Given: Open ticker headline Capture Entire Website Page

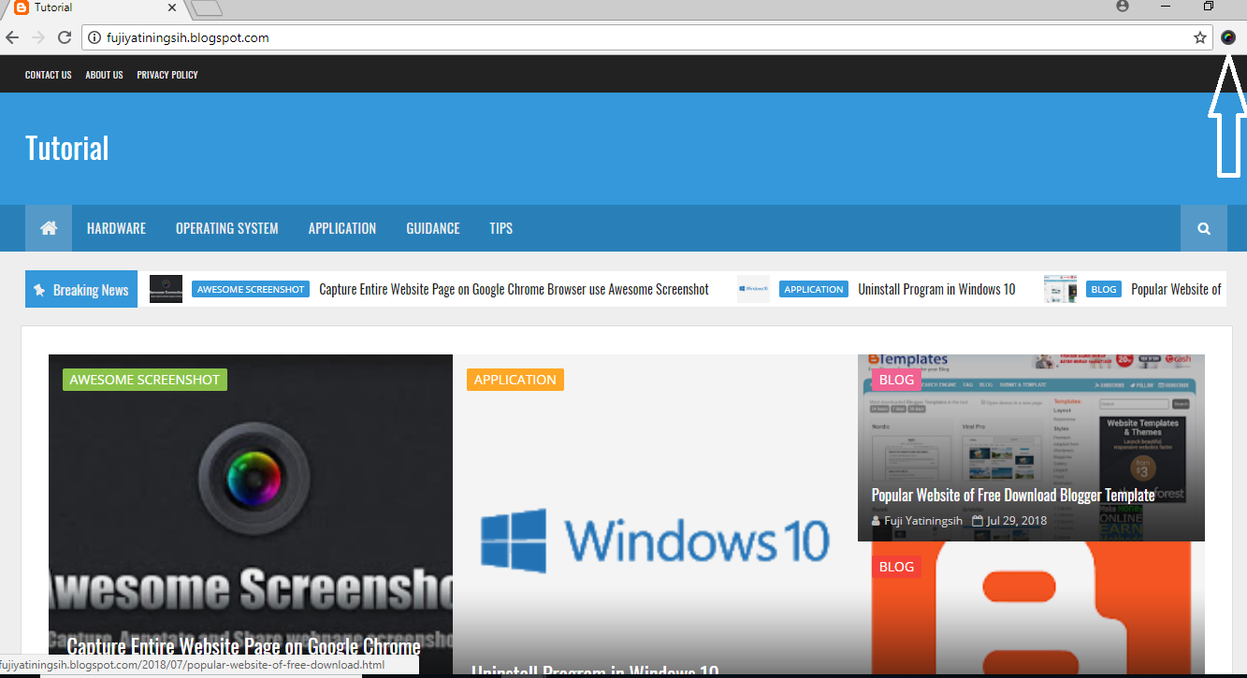Looking at the screenshot, I should pos(514,290).
